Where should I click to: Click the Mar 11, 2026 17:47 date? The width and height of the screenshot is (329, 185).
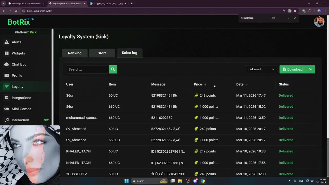pos(251,95)
